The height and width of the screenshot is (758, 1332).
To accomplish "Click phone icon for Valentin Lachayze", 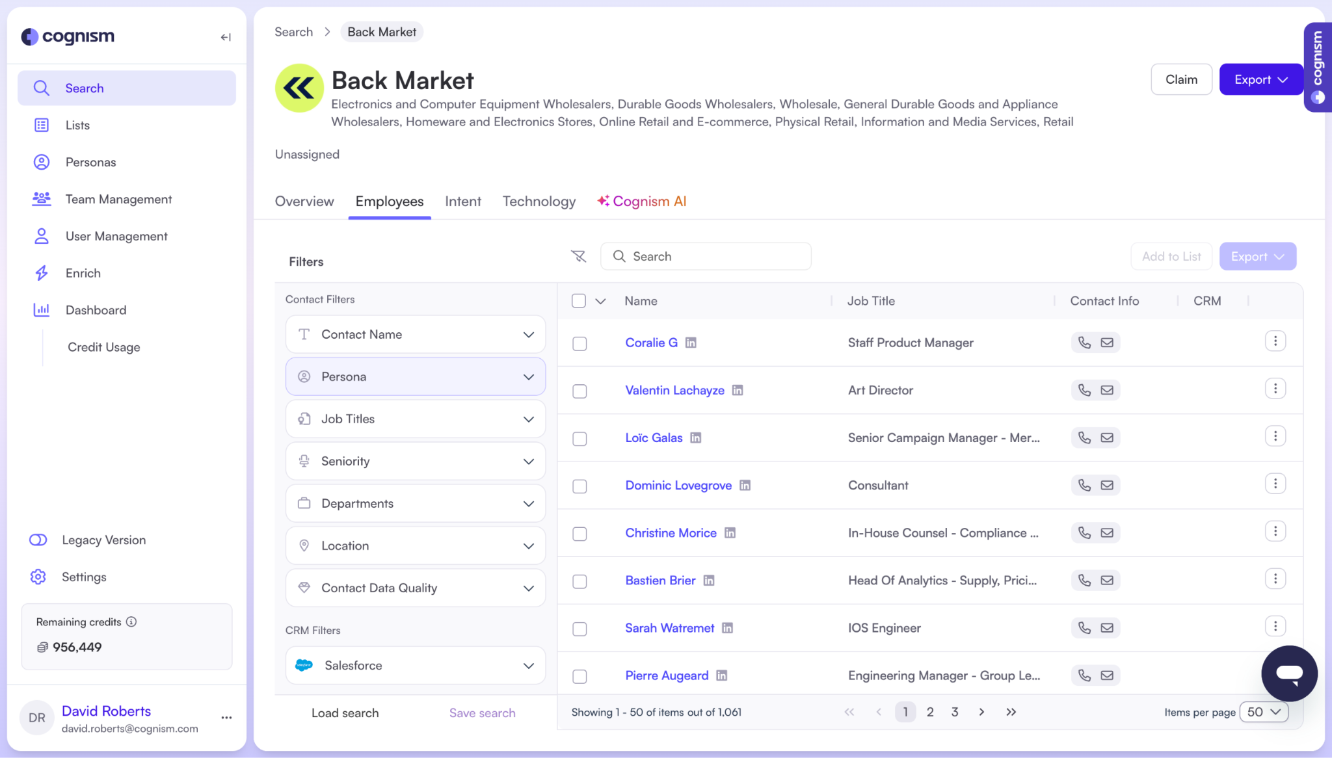I will [1084, 390].
